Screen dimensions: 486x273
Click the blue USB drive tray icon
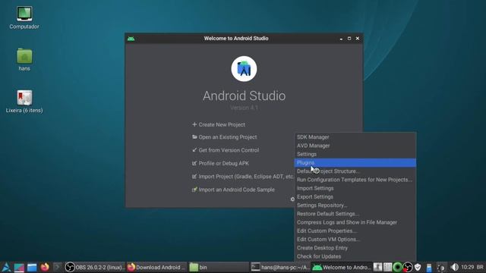point(429,268)
